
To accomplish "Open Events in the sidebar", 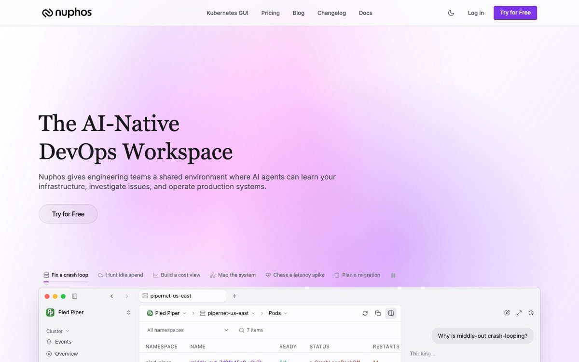I will click(59, 342).
